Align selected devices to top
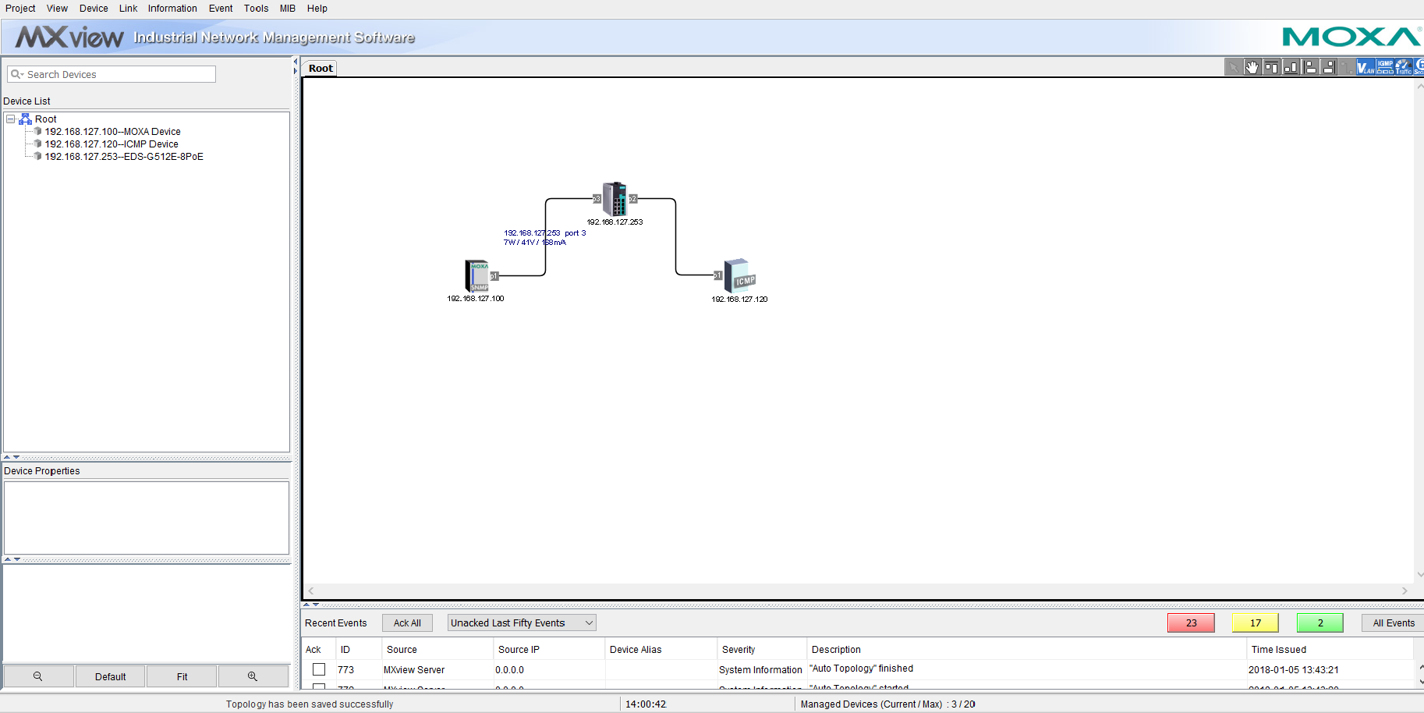Screen dimensions: 1424x713 pyautogui.click(x=1272, y=67)
